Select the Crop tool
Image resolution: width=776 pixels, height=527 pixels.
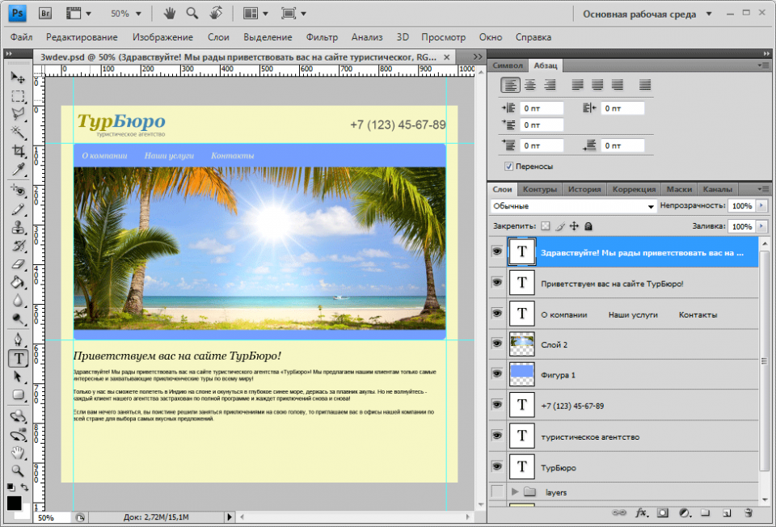click(18, 151)
